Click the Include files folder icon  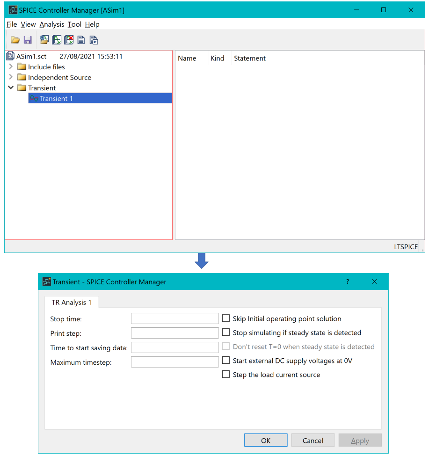click(x=22, y=67)
